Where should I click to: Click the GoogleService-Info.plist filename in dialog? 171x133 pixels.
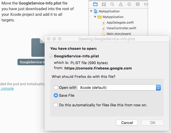click(76, 56)
